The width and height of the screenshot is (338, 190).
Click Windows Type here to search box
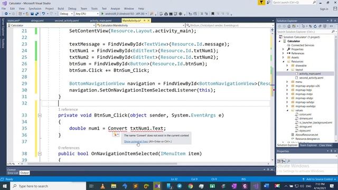click(x=48, y=186)
